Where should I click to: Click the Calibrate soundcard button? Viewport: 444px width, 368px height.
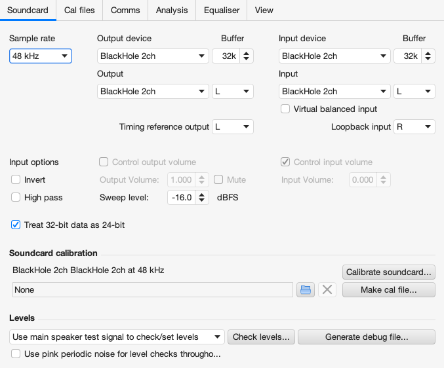click(388, 272)
